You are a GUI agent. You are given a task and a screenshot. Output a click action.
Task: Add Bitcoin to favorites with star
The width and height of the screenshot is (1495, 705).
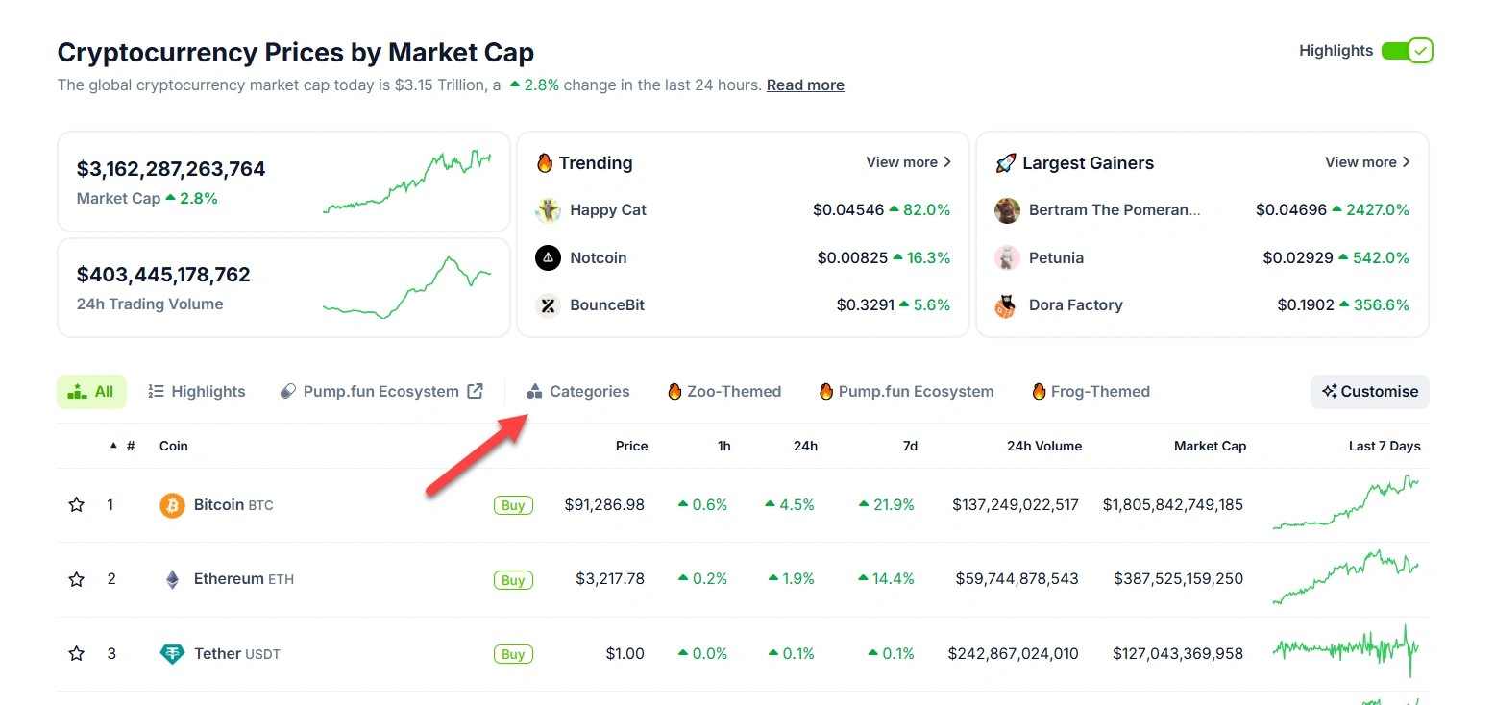pos(77,505)
